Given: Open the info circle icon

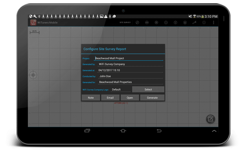Looking at the screenshot, I should [x=204, y=23].
